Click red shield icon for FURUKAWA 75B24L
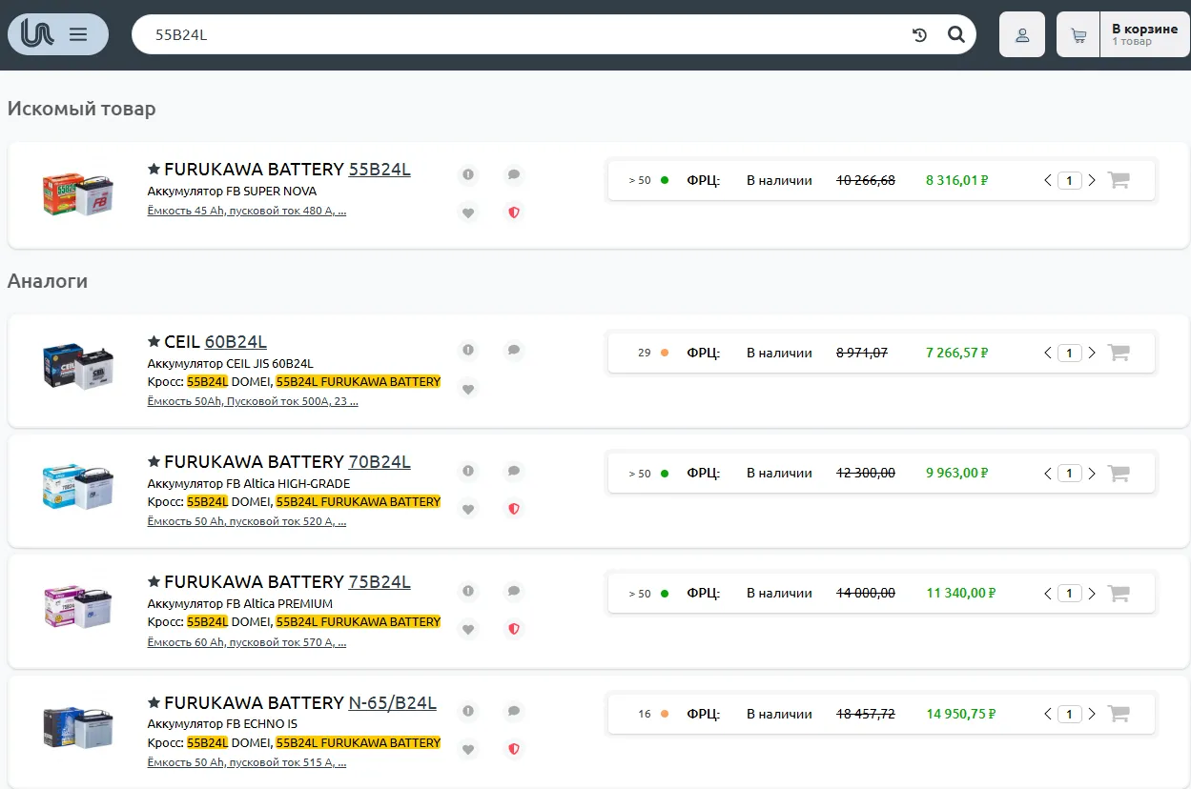 (x=514, y=629)
